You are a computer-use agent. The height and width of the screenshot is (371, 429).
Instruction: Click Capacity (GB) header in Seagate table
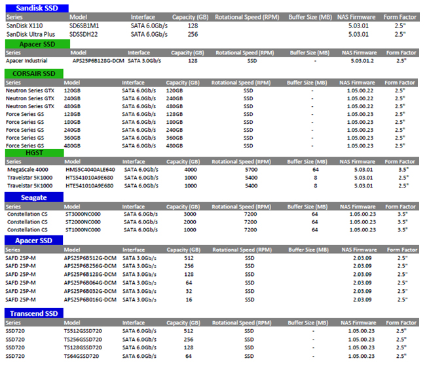click(x=183, y=206)
